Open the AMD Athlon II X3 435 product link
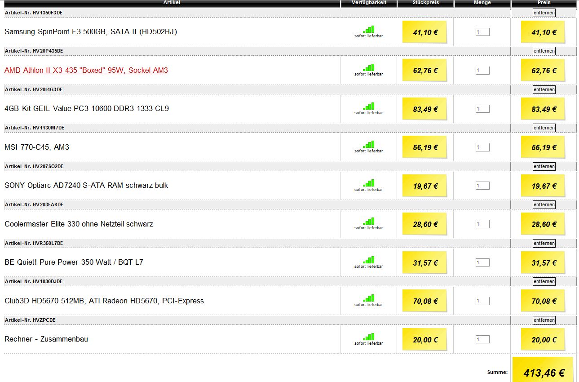 (86, 70)
